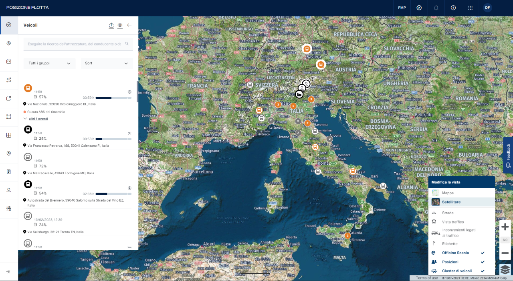The height and width of the screenshot is (281, 513).
Task: Click the layers stack button on map
Action: coord(505,269)
